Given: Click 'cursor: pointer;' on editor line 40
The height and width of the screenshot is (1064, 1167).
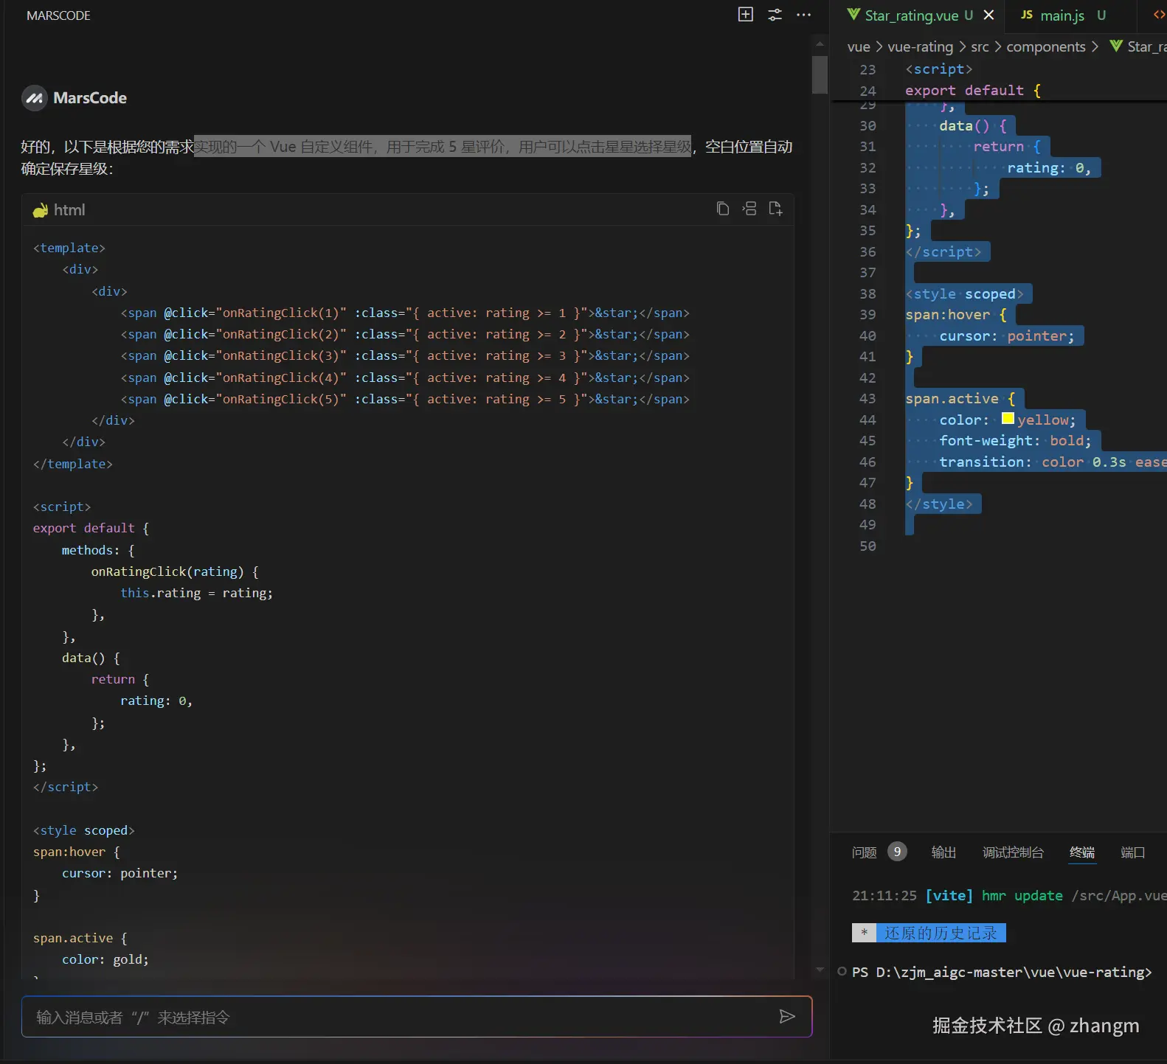Looking at the screenshot, I should 1007,336.
